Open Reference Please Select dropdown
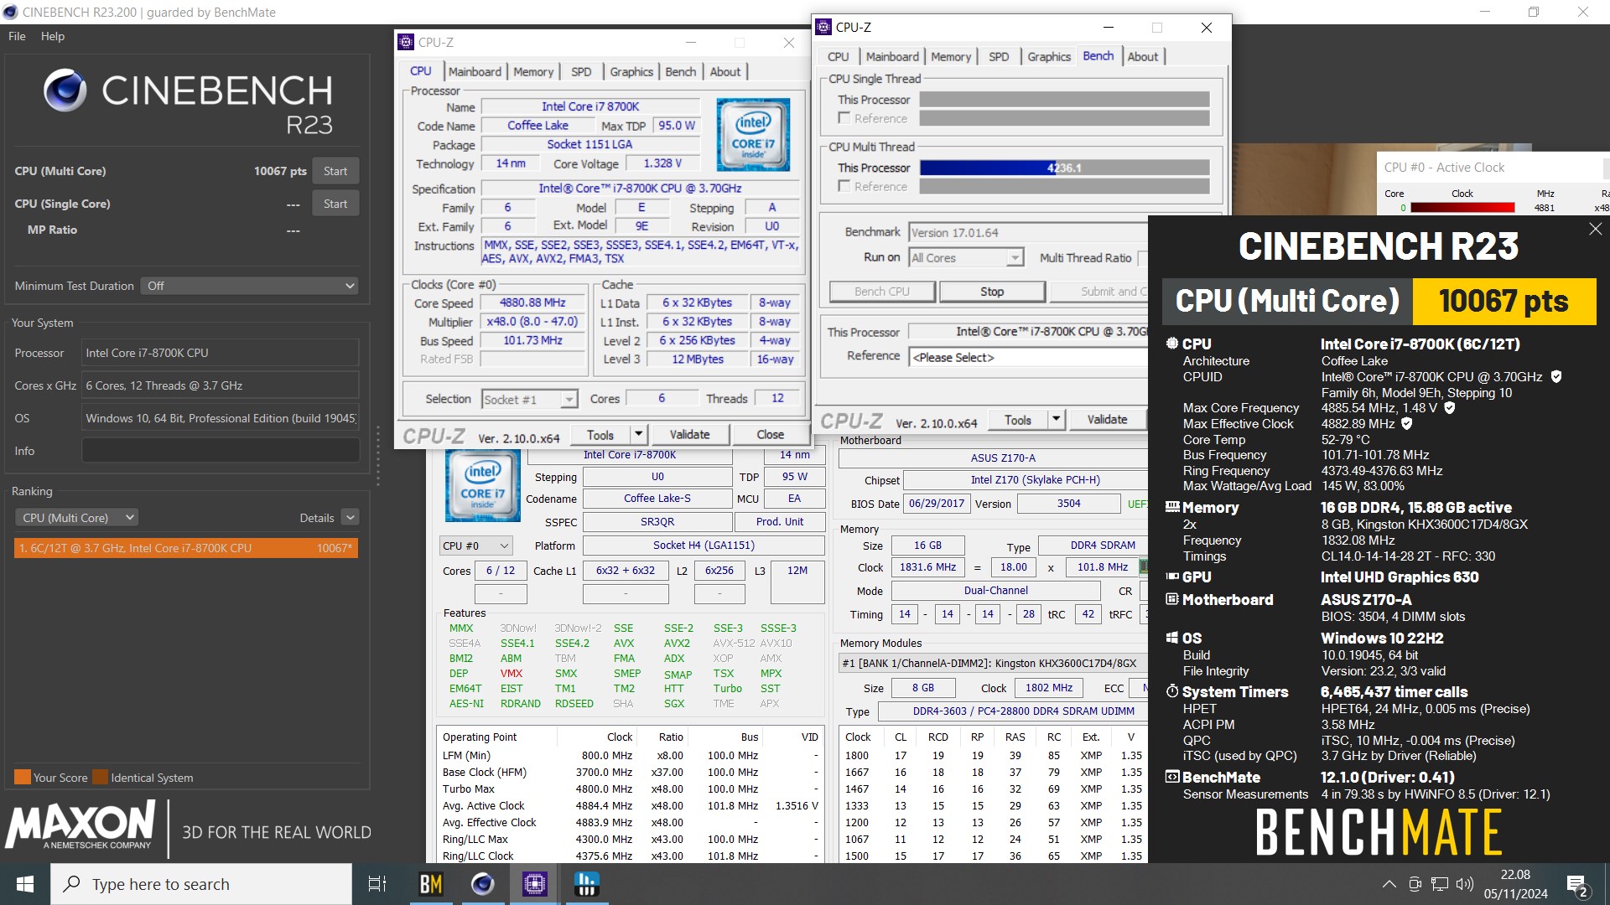1610x905 pixels. pyautogui.click(x=1029, y=357)
